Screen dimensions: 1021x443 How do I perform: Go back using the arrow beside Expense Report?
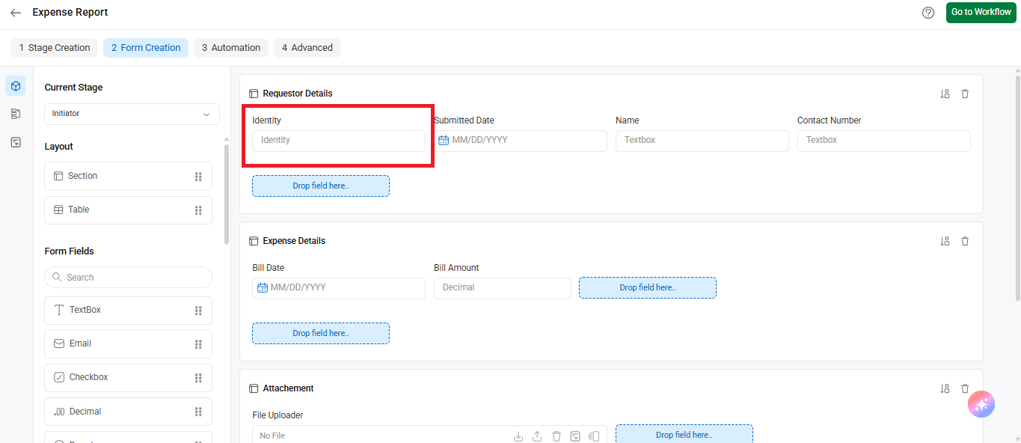click(x=16, y=13)
